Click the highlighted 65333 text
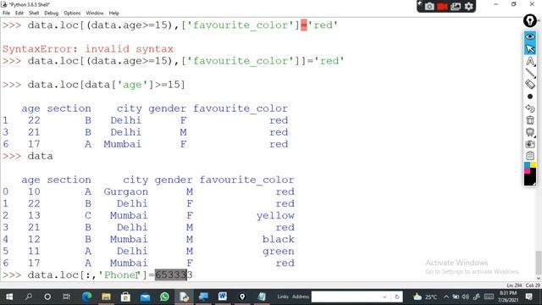The width and height of the screenshot is (542, 305). 171,274
